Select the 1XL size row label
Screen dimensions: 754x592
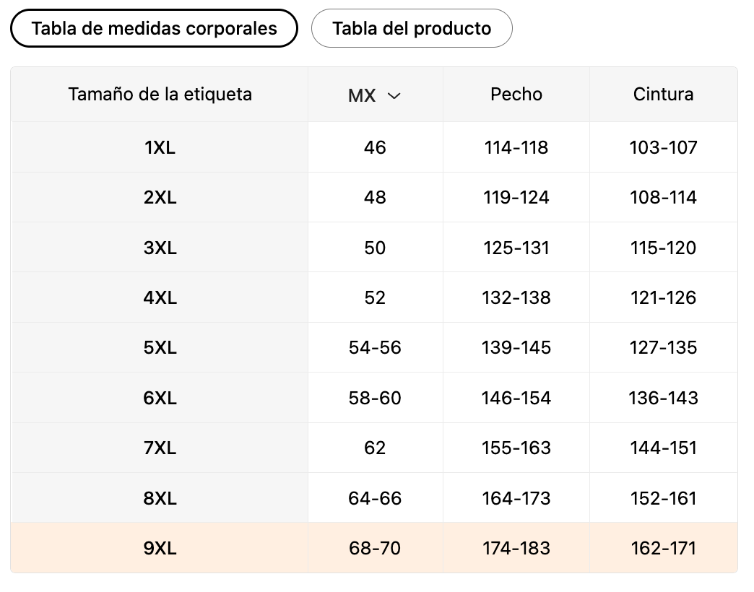[x=160, y=148]
